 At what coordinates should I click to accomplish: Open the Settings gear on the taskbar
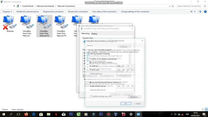coord(131,114)
